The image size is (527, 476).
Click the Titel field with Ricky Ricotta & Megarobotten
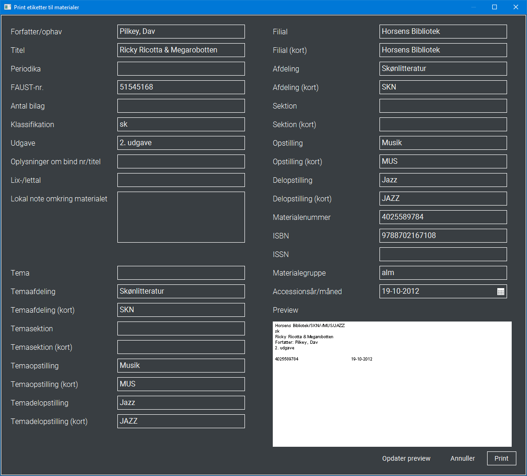coord(181,50)
